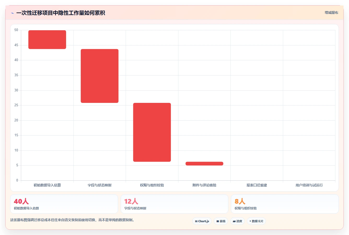The width and height of the screenshot is (349, 235).
Task: Click the 12人 figure
Action: [131, 201]
